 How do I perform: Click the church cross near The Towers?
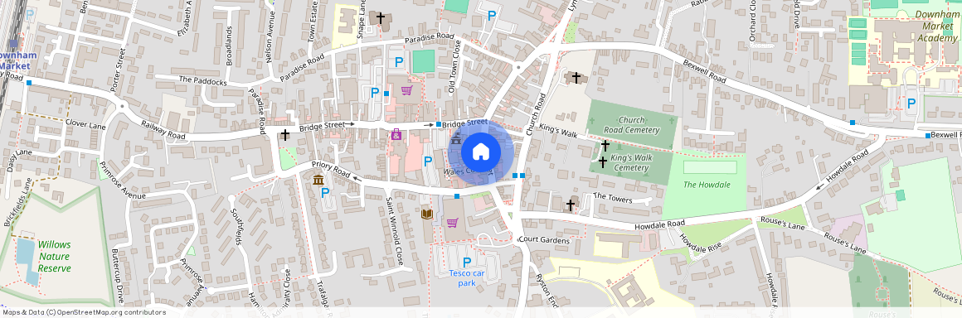click(571, 205)
